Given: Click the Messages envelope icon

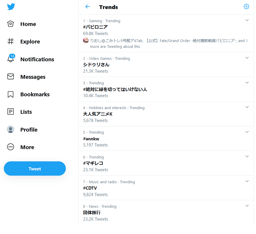Looking at the screenshot, I should (x=11, y=77).
